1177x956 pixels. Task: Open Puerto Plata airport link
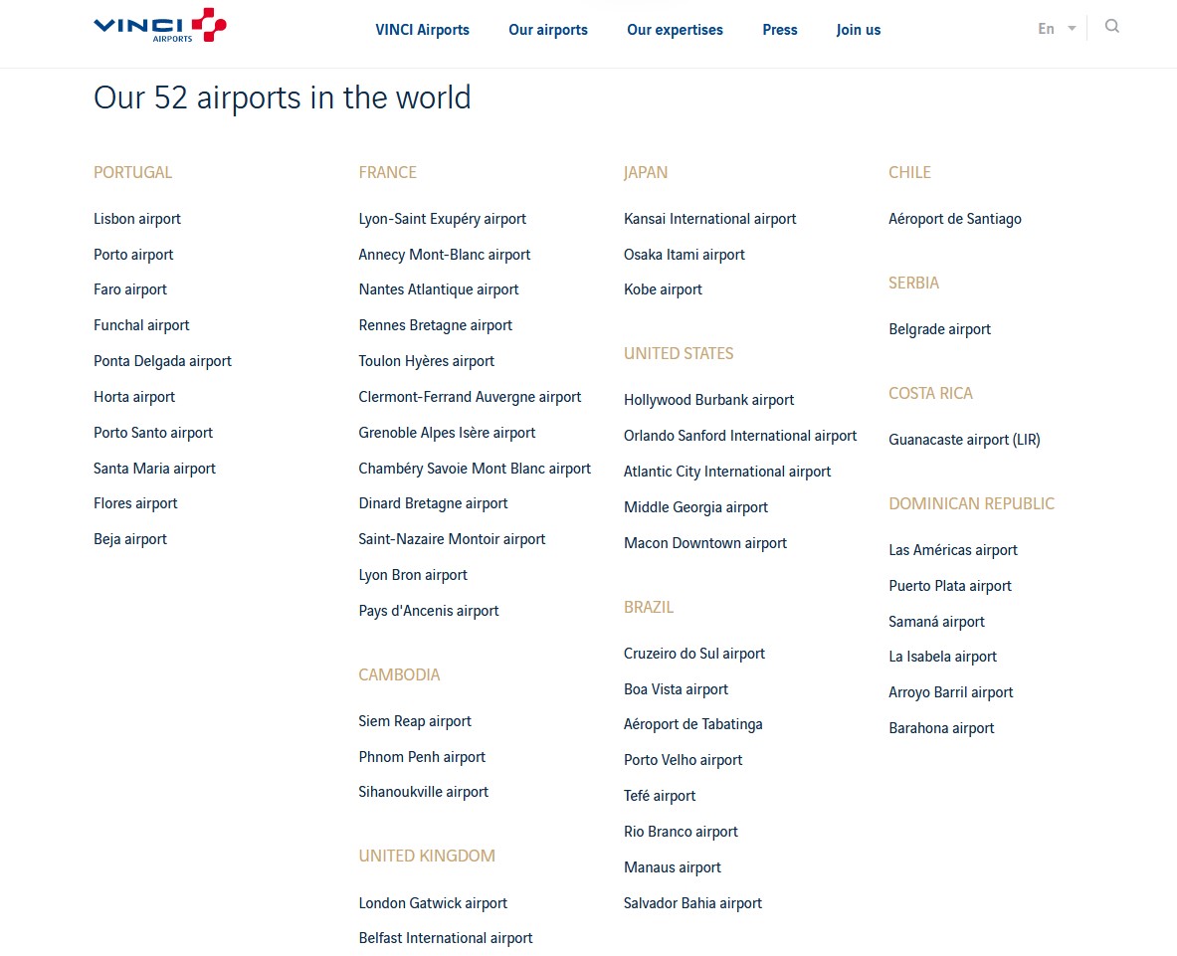[x=950, y=586]
